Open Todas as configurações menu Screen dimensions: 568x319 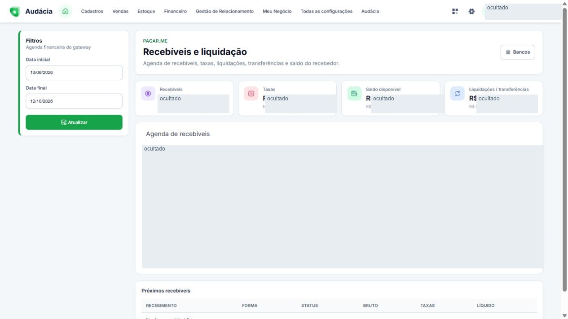click(x=326, y=11)
